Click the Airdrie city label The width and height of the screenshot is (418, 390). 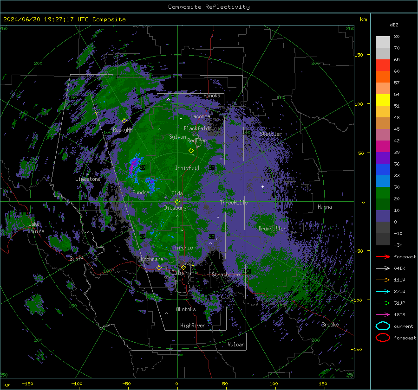(183, 248)
